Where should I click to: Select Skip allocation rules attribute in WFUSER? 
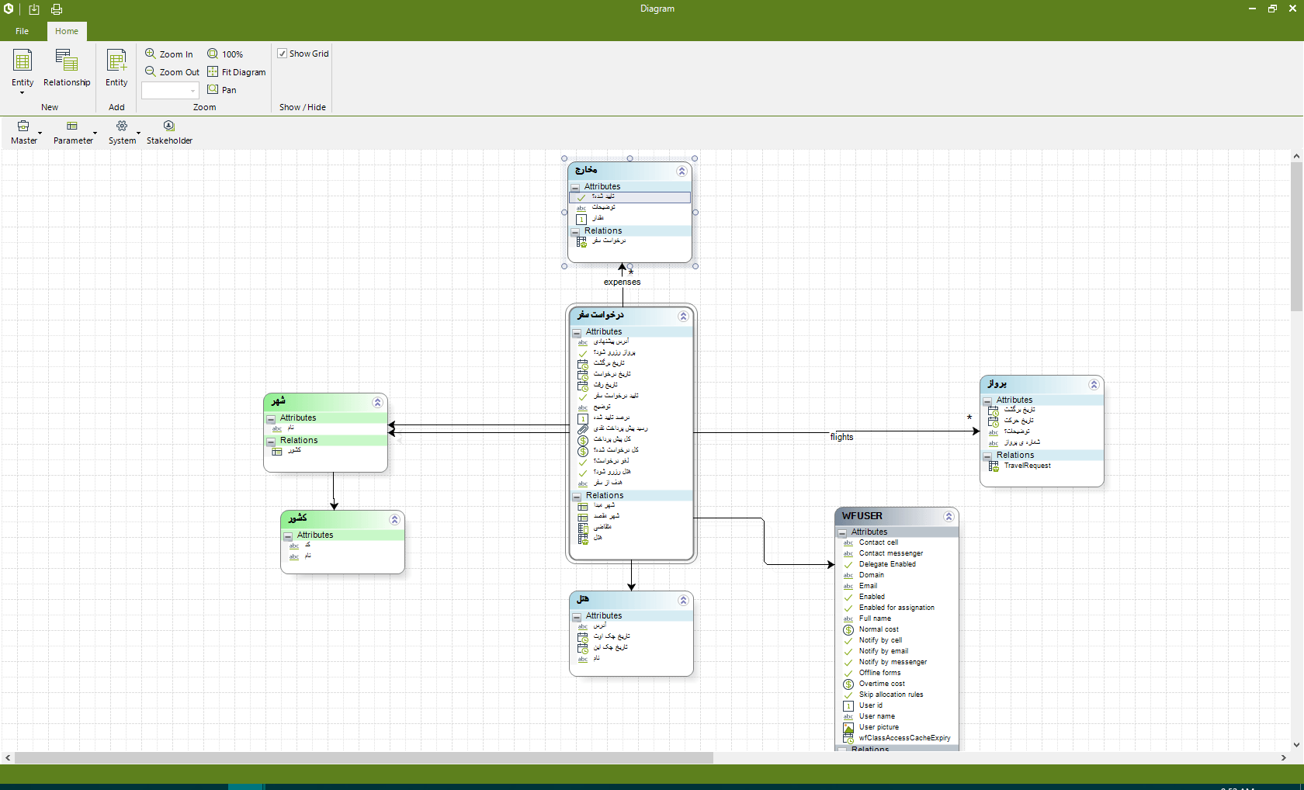pyautogui.click(x=891, y=695)
